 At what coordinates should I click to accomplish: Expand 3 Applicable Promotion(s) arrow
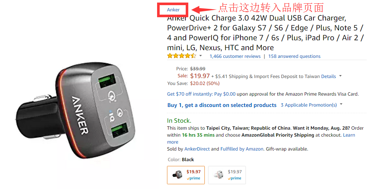coord(341,104)
